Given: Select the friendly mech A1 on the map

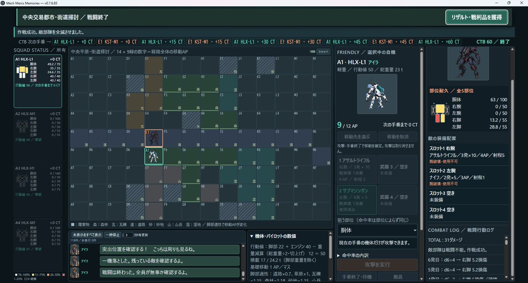Looking at the screenshot, I should (154, 156).
